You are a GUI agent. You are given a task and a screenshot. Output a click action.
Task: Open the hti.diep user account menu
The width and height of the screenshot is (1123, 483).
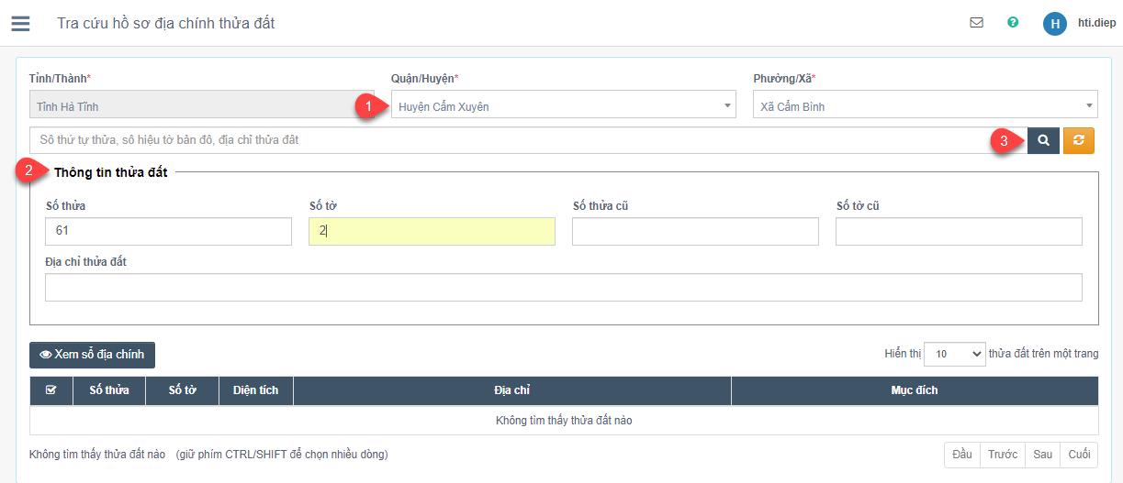[1096, 23]
